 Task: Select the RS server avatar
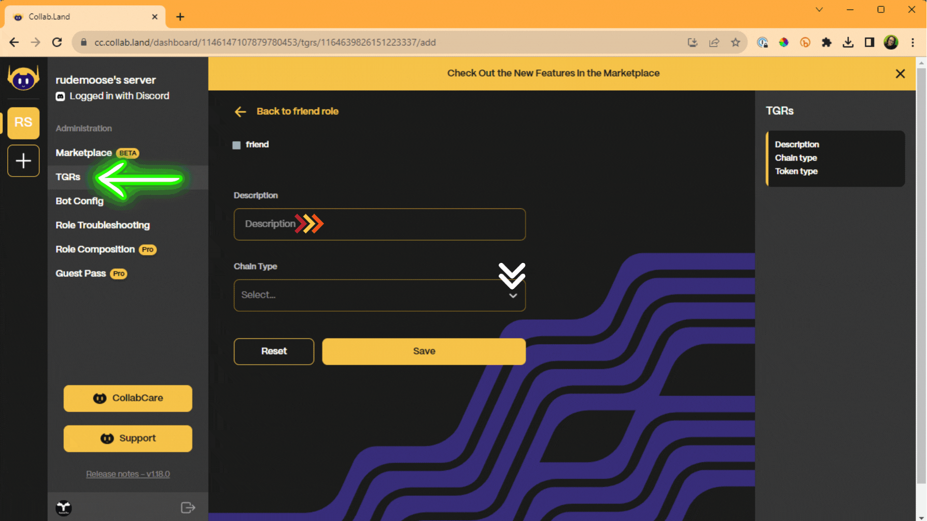pos(23,123)
